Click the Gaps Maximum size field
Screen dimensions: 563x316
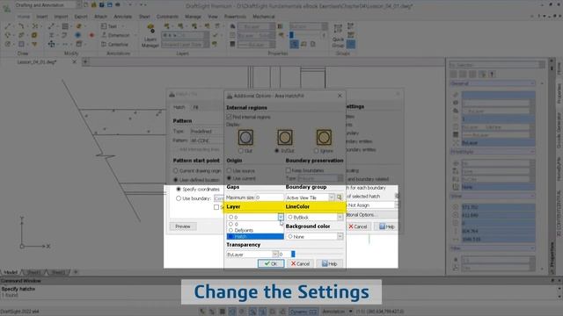(269, 197)
